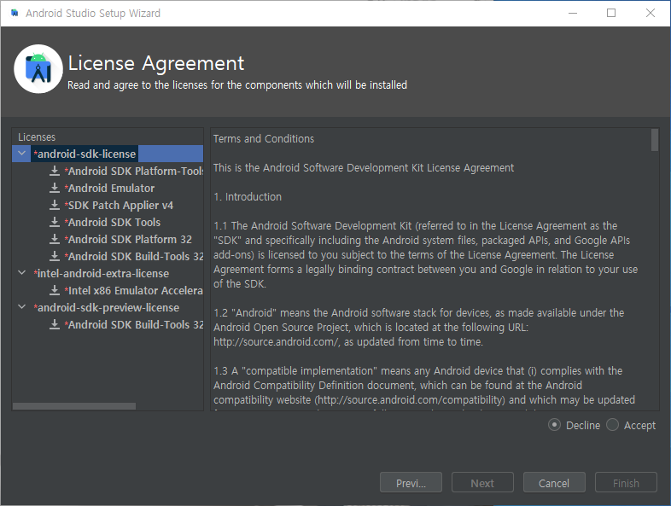This screenshot has width=671, height=506.
Task: Go back with the Previous button
Action: coord(411,483)
